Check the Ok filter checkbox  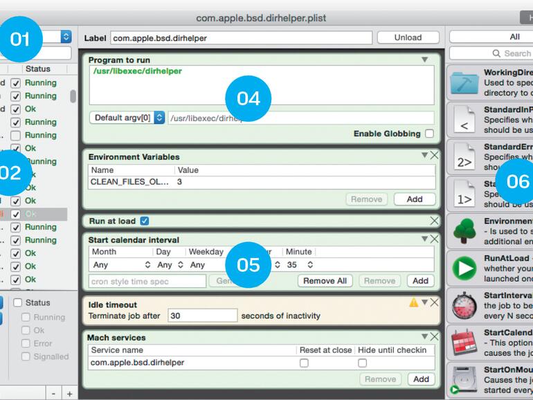click(26, 330)
